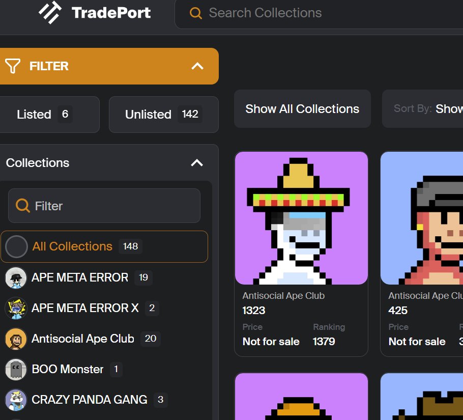Click Not for sale on card 425
Image resolution: width=463 pixels, height=420 pixels.
click(x=417, y=342)
